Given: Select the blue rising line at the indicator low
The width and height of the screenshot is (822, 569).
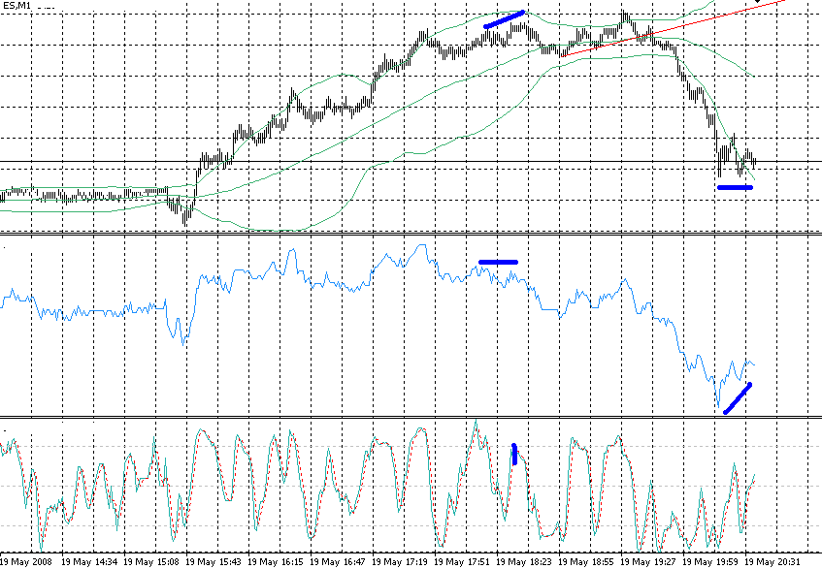Looking at the screenshot, I should pos(737,398).
